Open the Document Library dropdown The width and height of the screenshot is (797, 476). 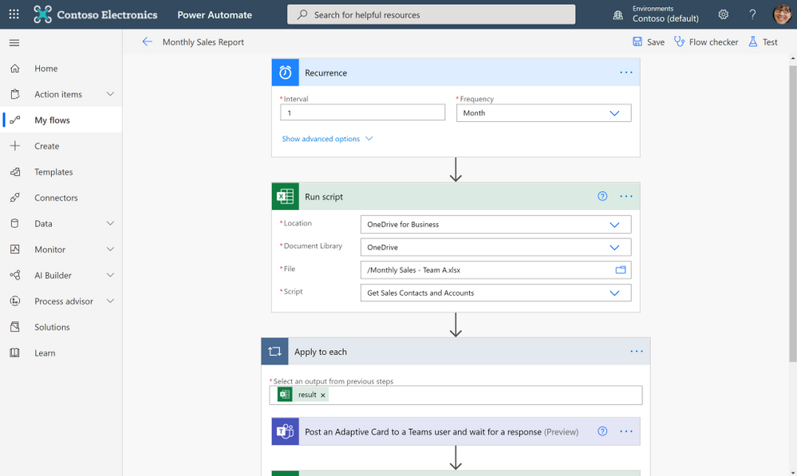(x=614, y=247)
